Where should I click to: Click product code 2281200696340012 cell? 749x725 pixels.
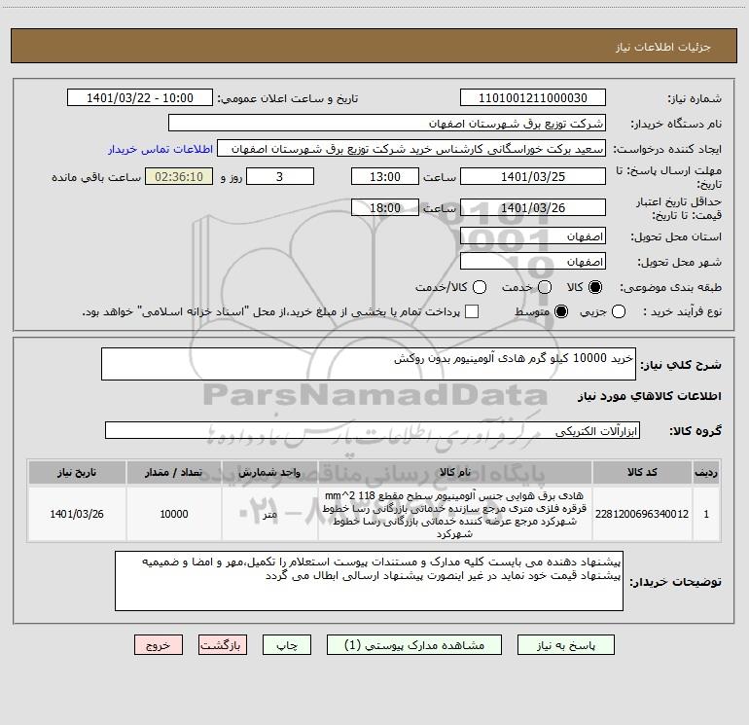click(642, 514)
